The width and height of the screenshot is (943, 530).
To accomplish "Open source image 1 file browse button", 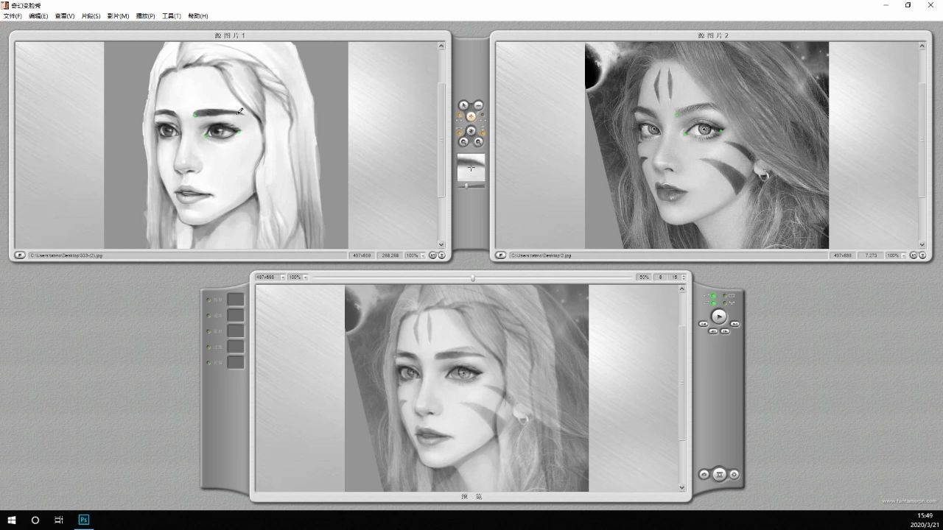I will coord(20,255).
